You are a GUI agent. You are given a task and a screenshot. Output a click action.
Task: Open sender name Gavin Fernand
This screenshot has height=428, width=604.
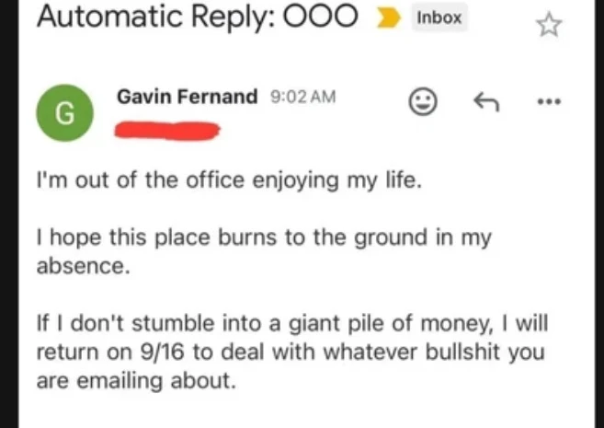click(x=188, y=97)
